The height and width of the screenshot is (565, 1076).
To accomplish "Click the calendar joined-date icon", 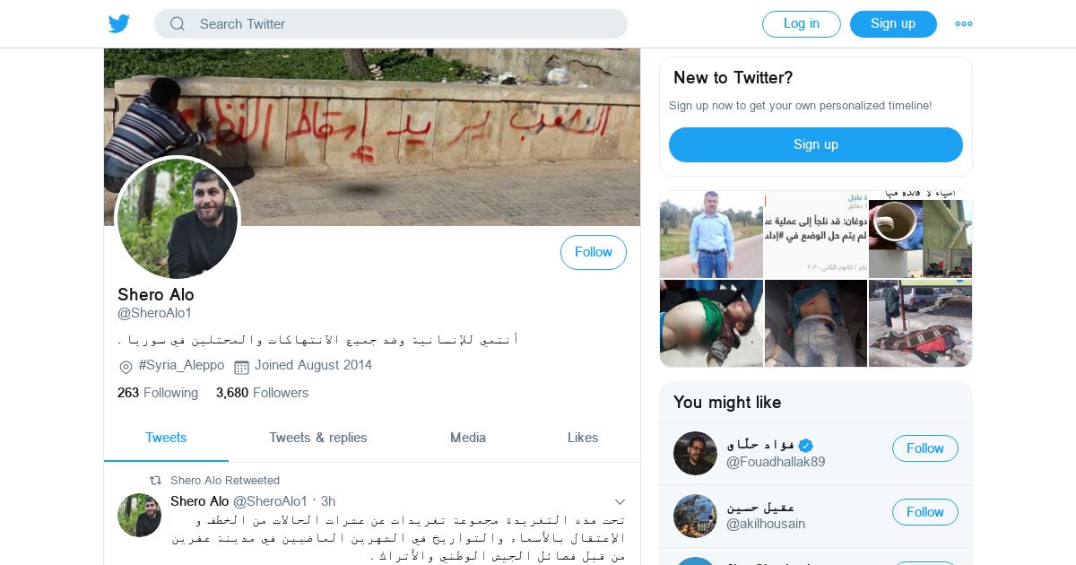I will [241, 367].
